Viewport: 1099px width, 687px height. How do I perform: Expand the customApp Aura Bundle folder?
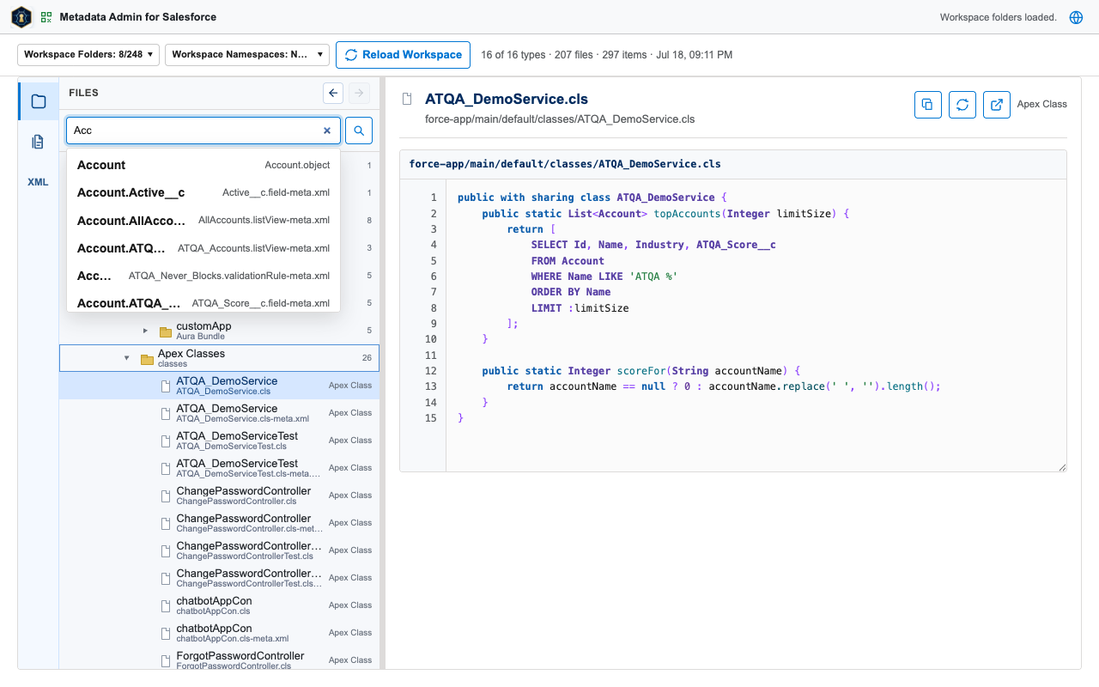click(145, 331)
